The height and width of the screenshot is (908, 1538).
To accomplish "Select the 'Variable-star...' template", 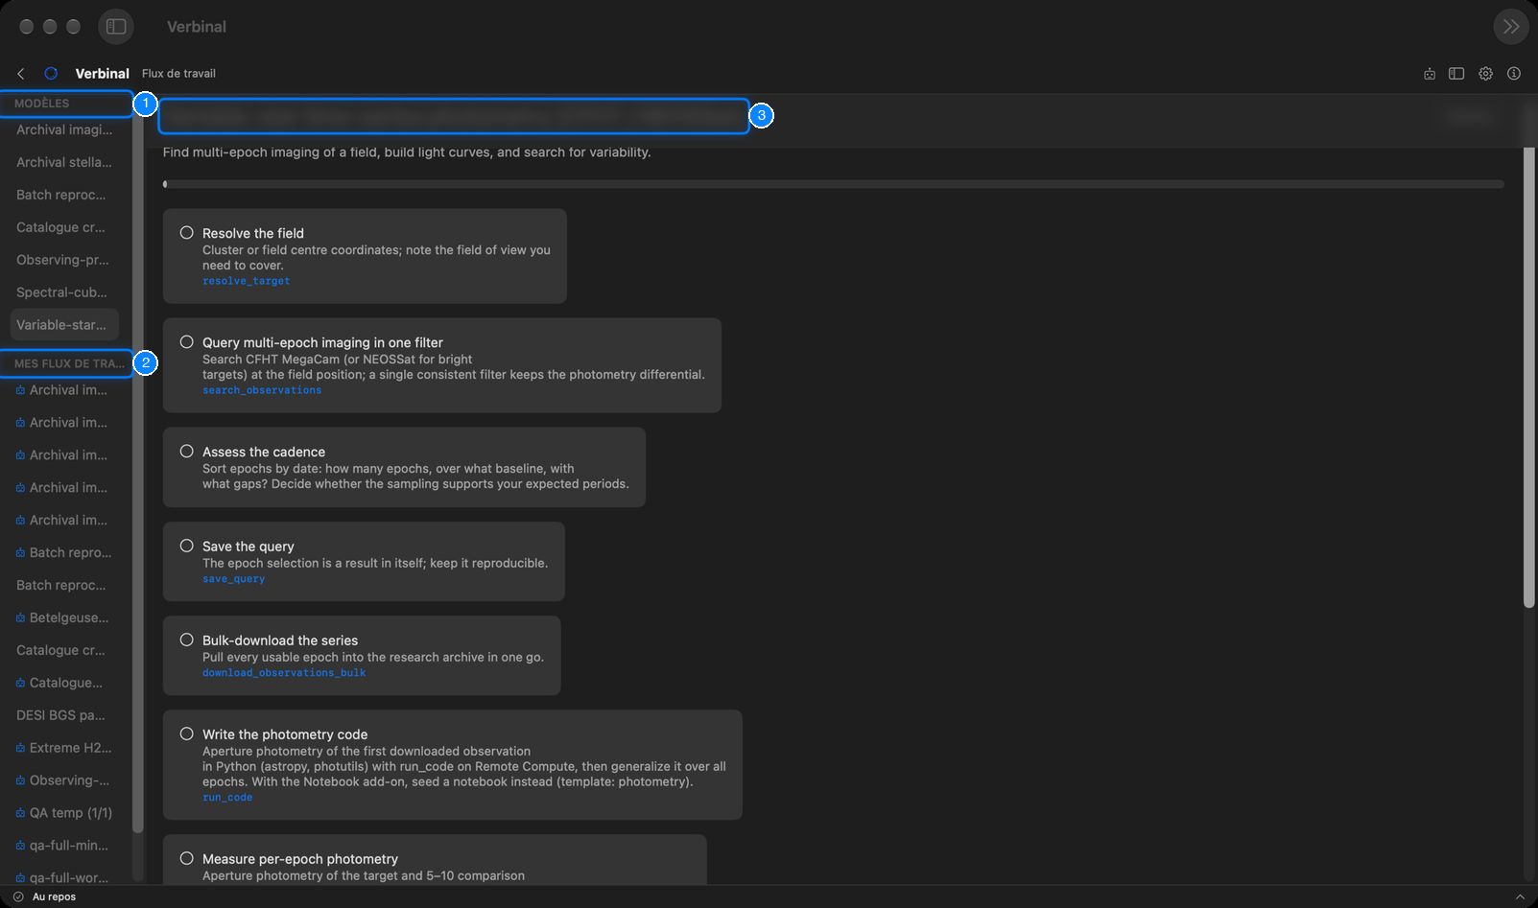I will (x=64, y=325).
